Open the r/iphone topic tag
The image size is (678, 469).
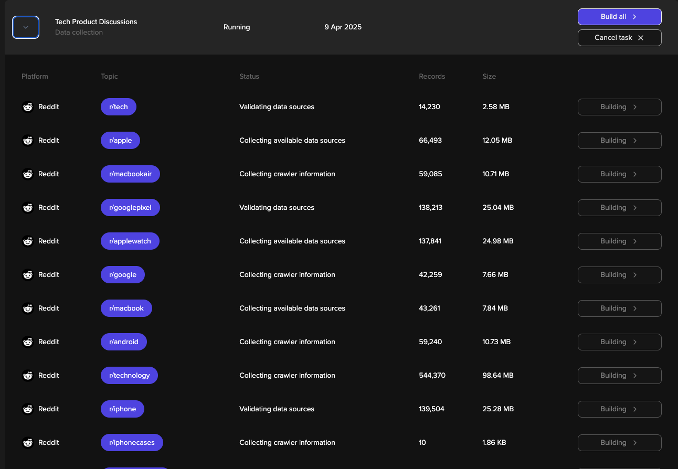pyautogui.click(x=122, y=409)
